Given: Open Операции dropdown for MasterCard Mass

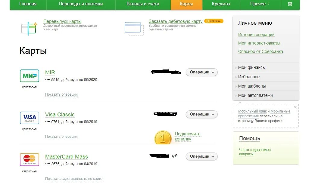Looking at the screenshot, I should [x=202, y=156].
